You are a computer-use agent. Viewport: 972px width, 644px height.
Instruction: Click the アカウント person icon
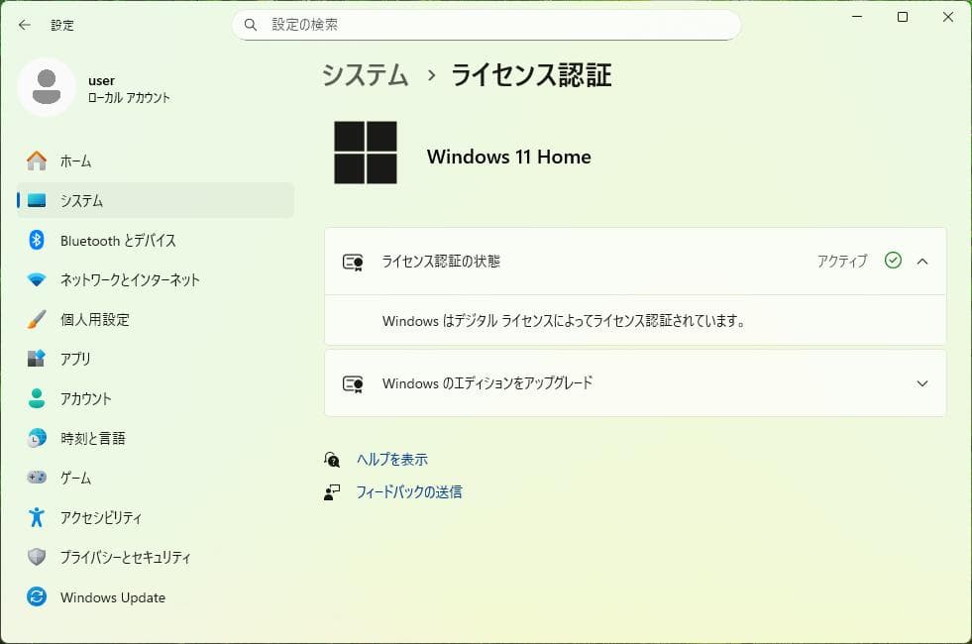click(37, 398)
